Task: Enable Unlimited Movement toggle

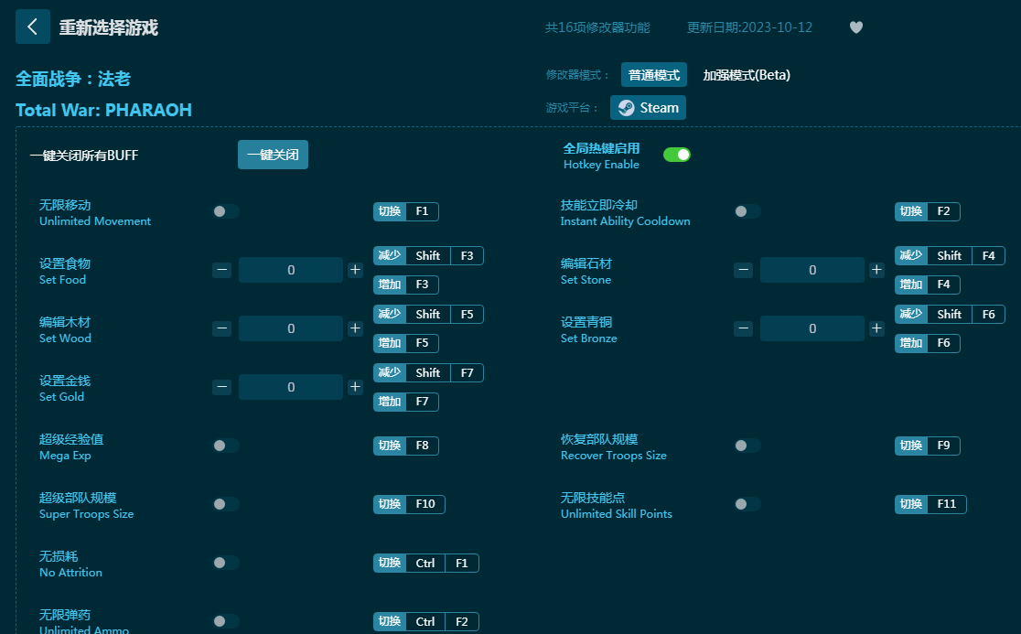Action: (x=226, y=211)
